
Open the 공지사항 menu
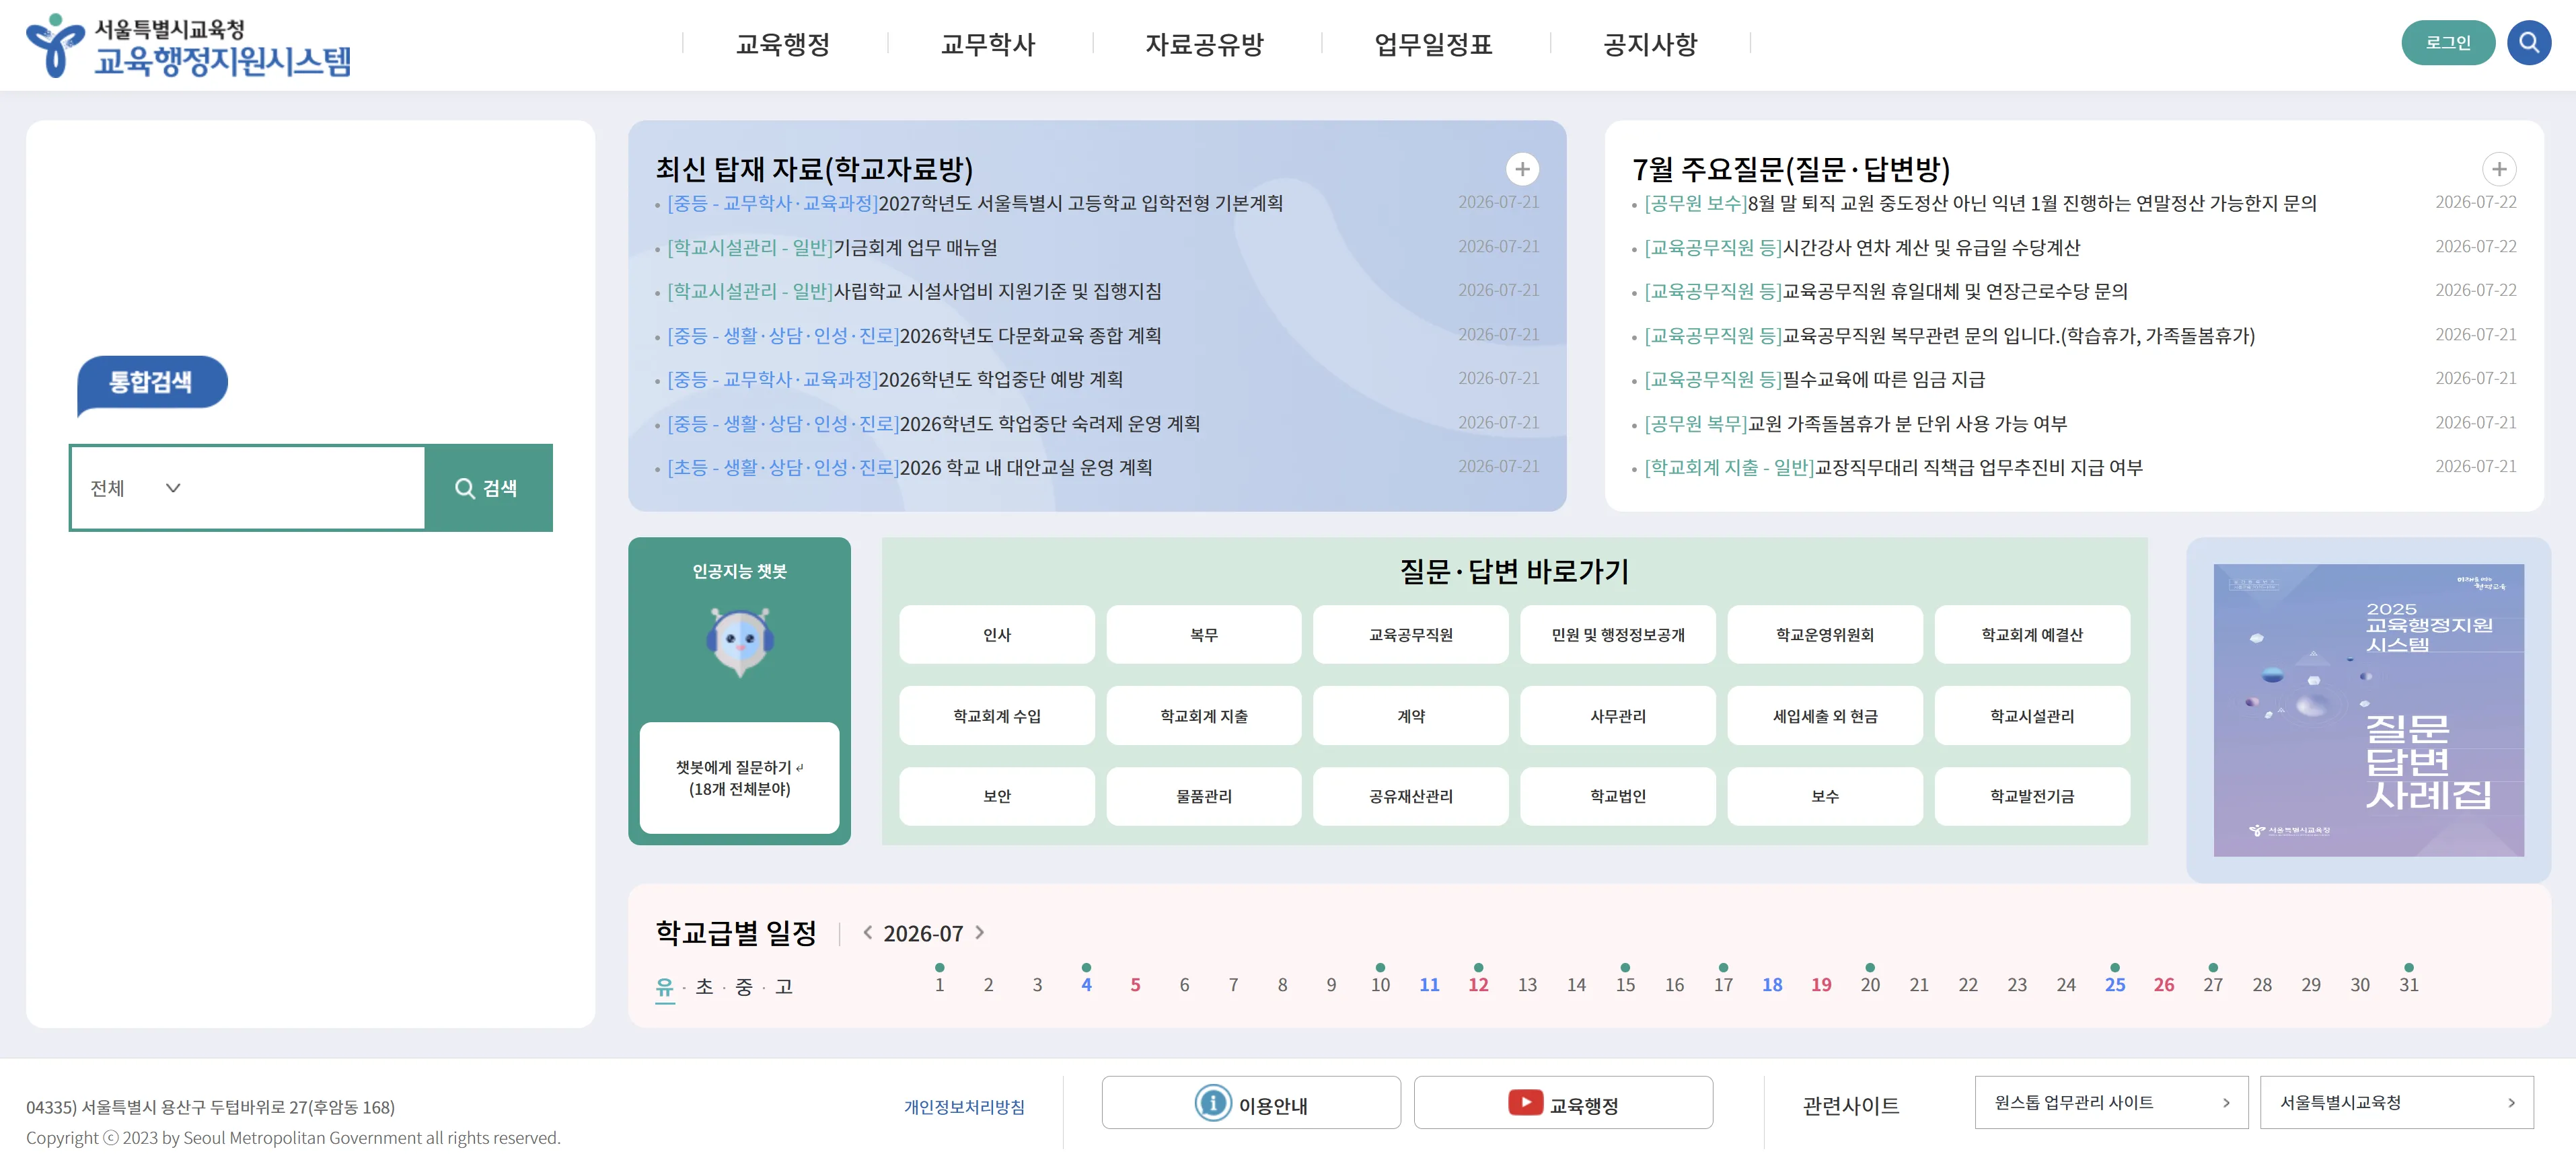point(1650,44)
